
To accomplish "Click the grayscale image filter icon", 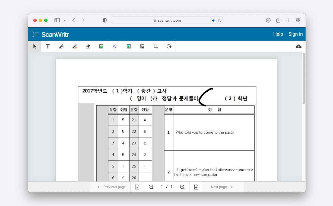I will click(x=142, y=46).
